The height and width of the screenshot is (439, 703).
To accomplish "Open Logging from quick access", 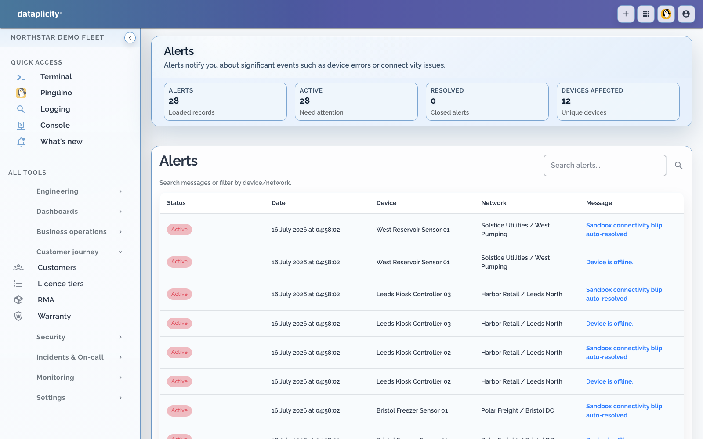I will click(55, 109).
